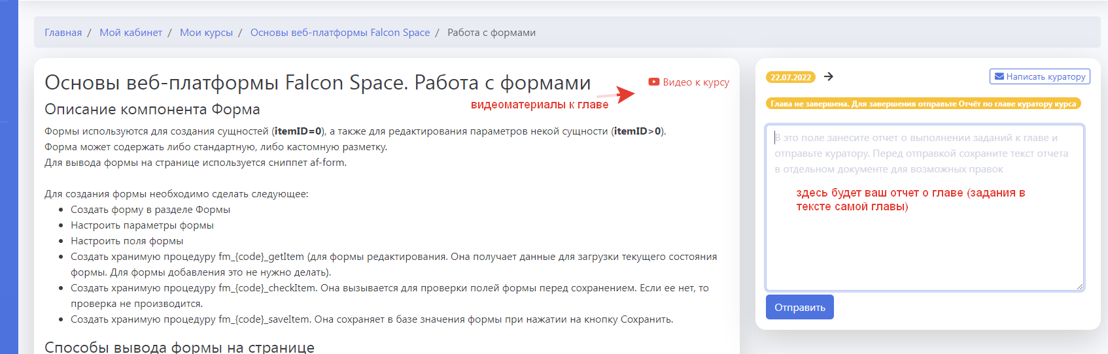Go to Мои курсы breadcrumb
This screenshot has width=1108, height=354.
click(x=206, y=33)
